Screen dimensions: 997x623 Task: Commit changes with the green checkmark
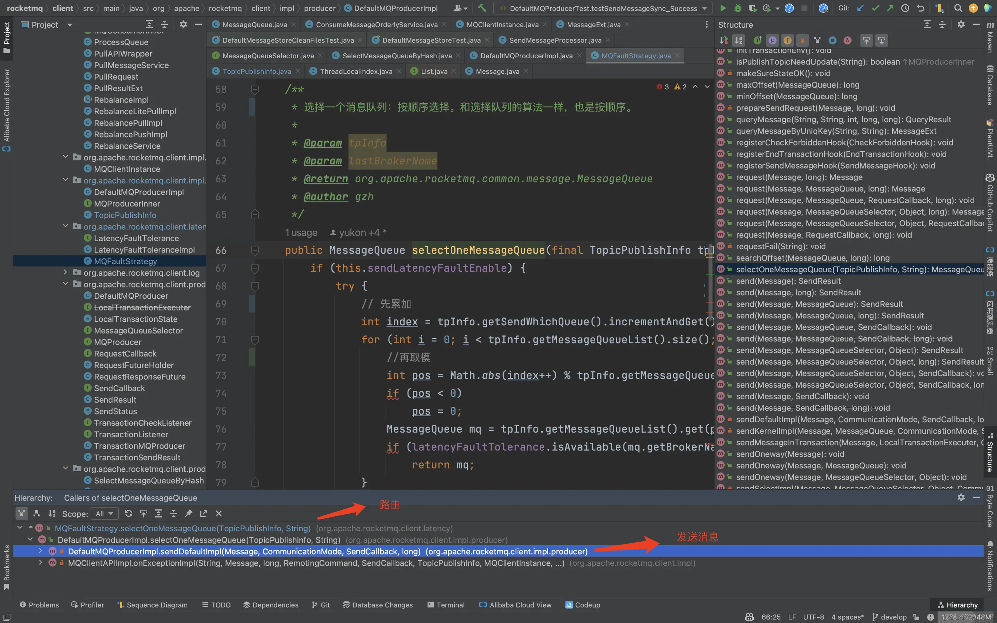coord(875,8)
